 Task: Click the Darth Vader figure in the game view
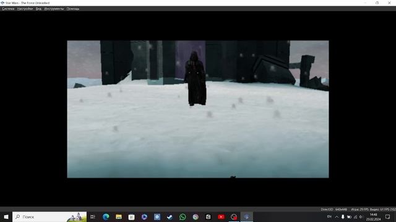(196, 79)
